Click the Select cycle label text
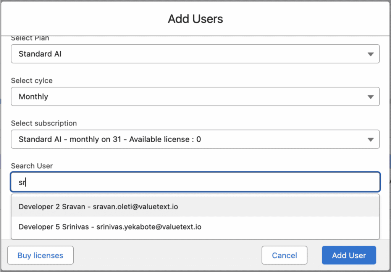391x272 pixels. 32,81
